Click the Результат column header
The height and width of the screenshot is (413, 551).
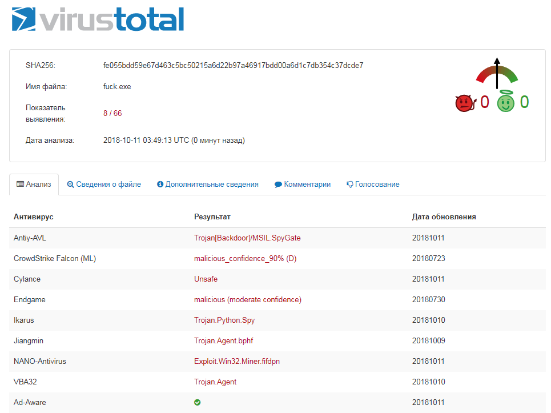(x=212, y=217)
